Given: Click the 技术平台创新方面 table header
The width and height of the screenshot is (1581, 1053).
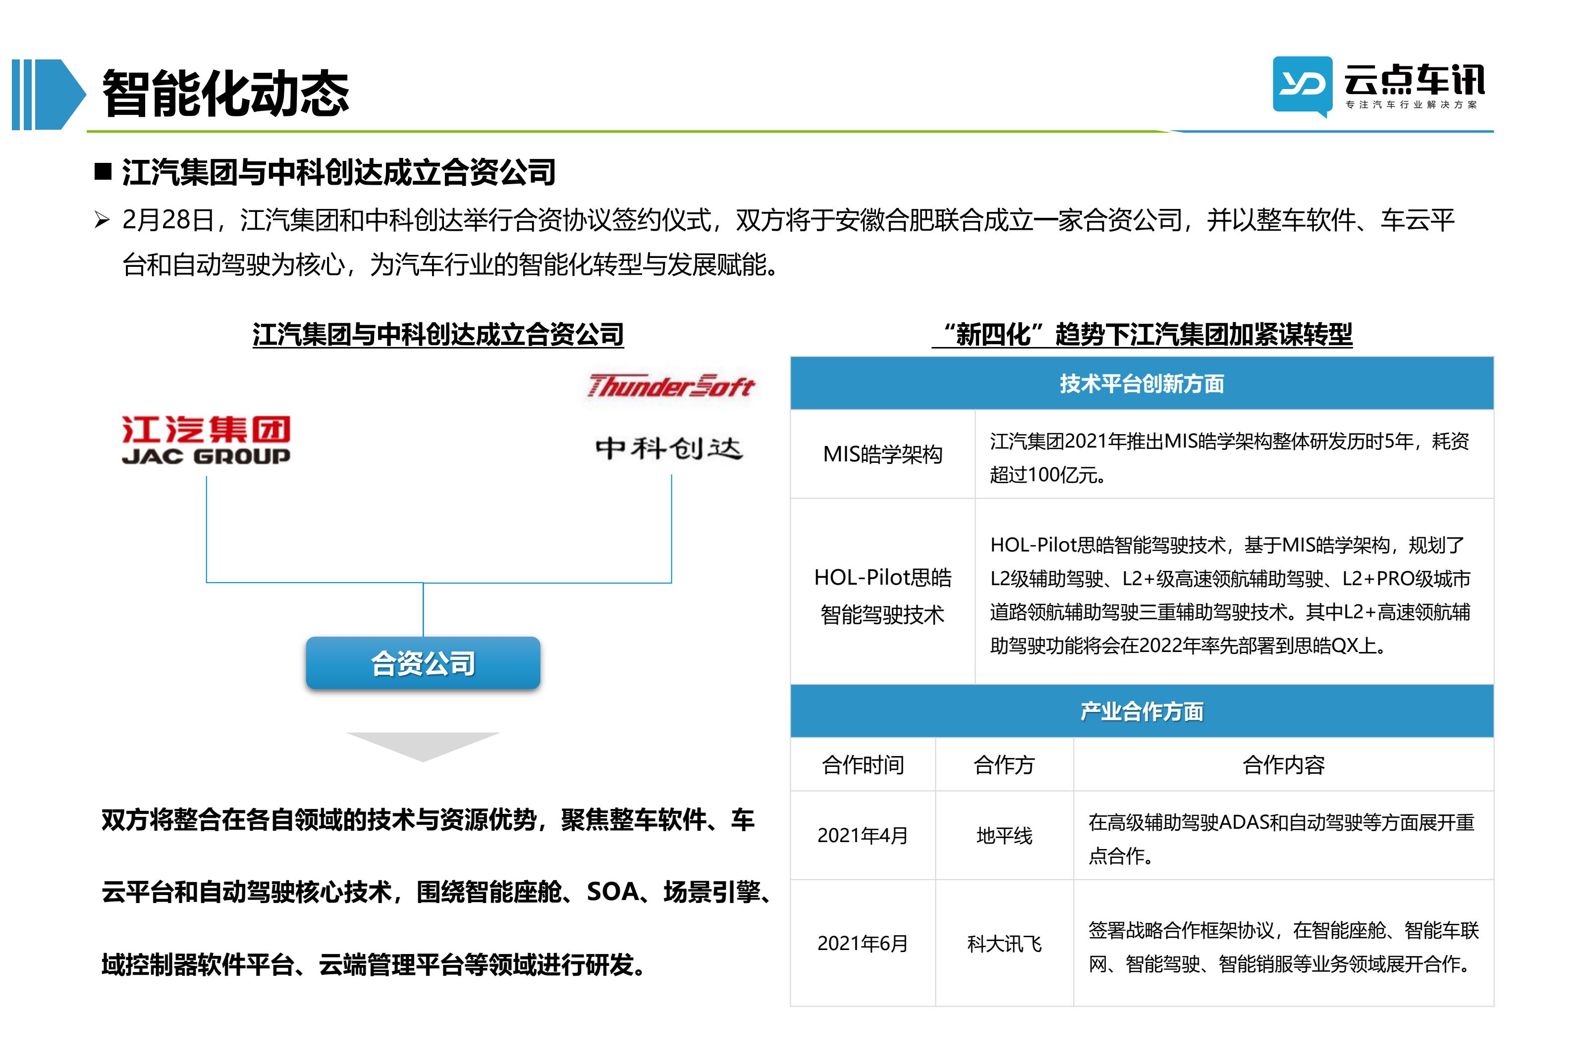Looking at the screenshot, I should (1142, 384).
